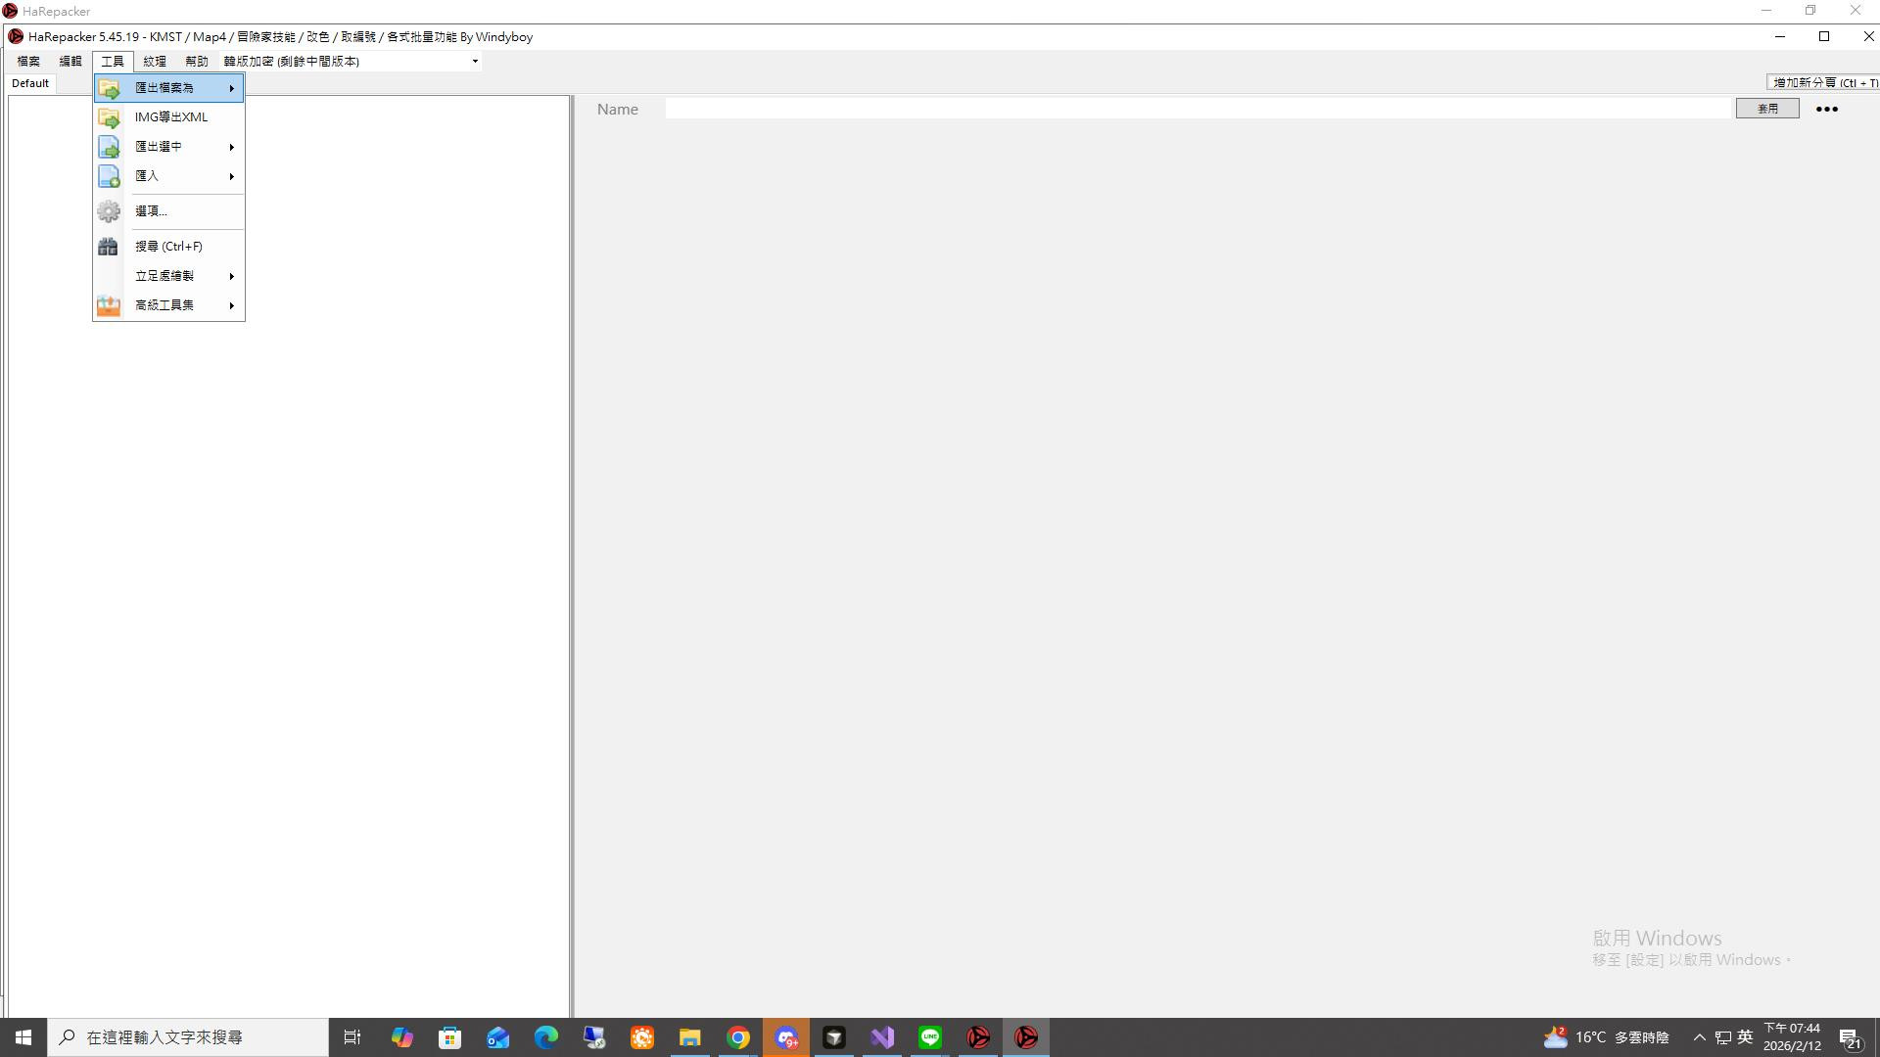
Task: Switch to Visual Studio in the taskbar
Action: [x=882, y=1037]
